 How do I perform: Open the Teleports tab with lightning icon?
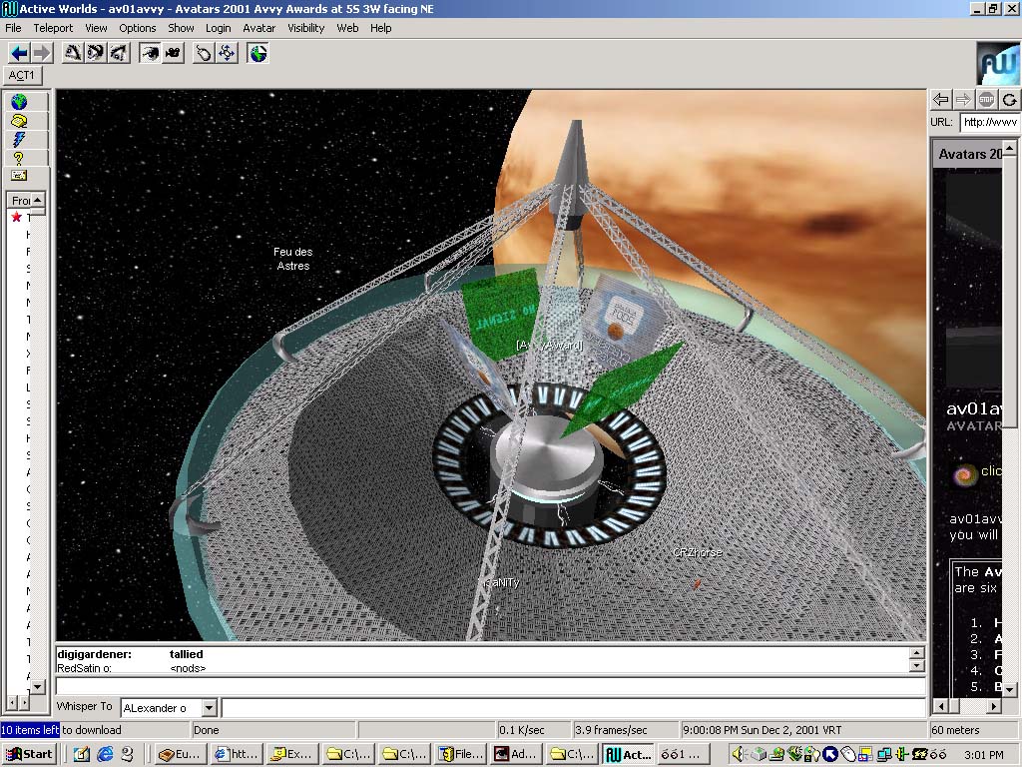pyautogui.click(x=19, y=140)
